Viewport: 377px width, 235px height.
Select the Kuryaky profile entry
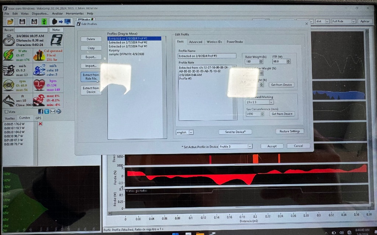pyautogui.click(x=114, y=50)
